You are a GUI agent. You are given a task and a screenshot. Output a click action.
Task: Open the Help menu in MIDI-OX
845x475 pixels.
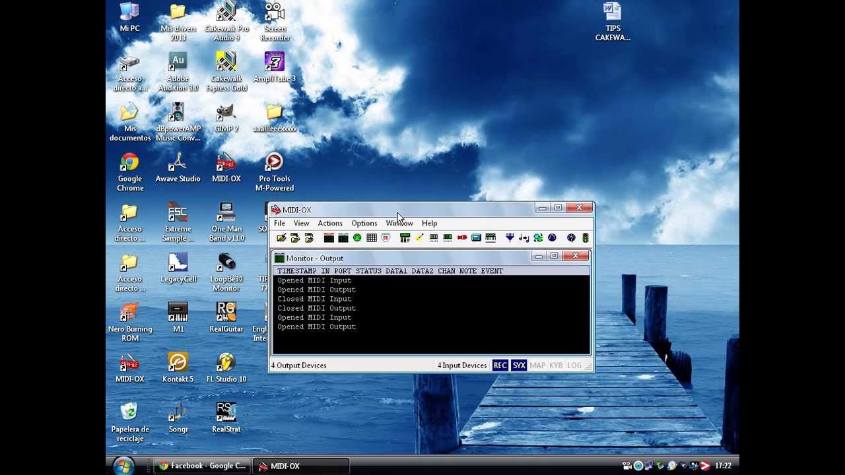click(x=429, y=223)
